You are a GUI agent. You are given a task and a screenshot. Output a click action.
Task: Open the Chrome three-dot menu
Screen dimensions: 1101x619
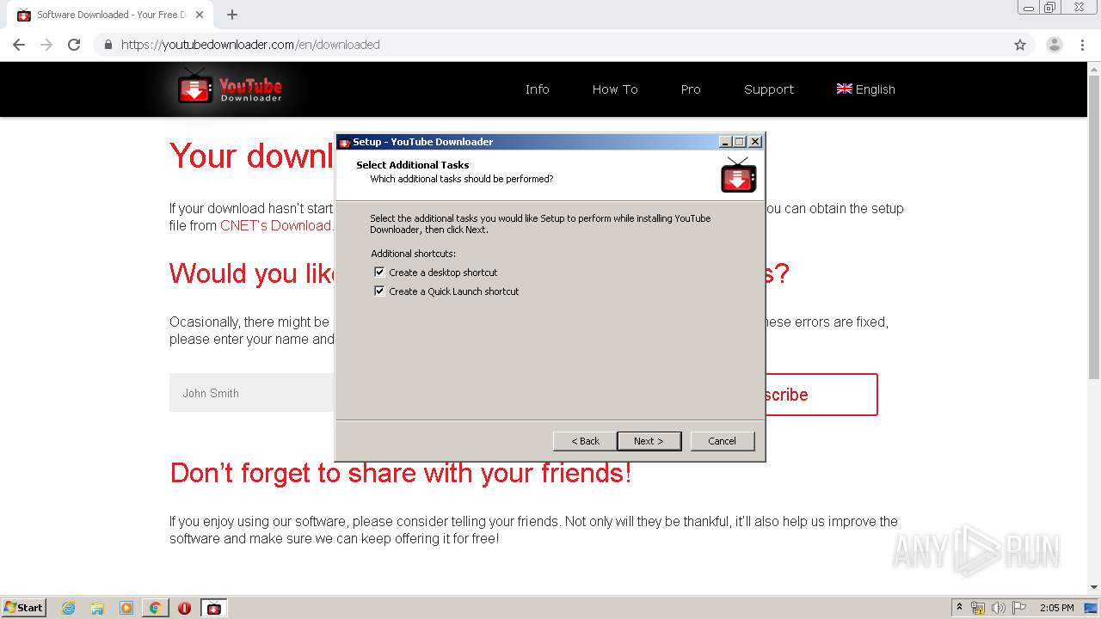pos(1083,45)
